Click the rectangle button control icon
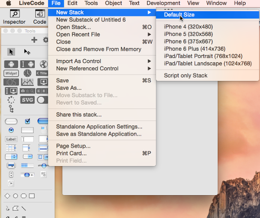 click(x=27, y=130)
